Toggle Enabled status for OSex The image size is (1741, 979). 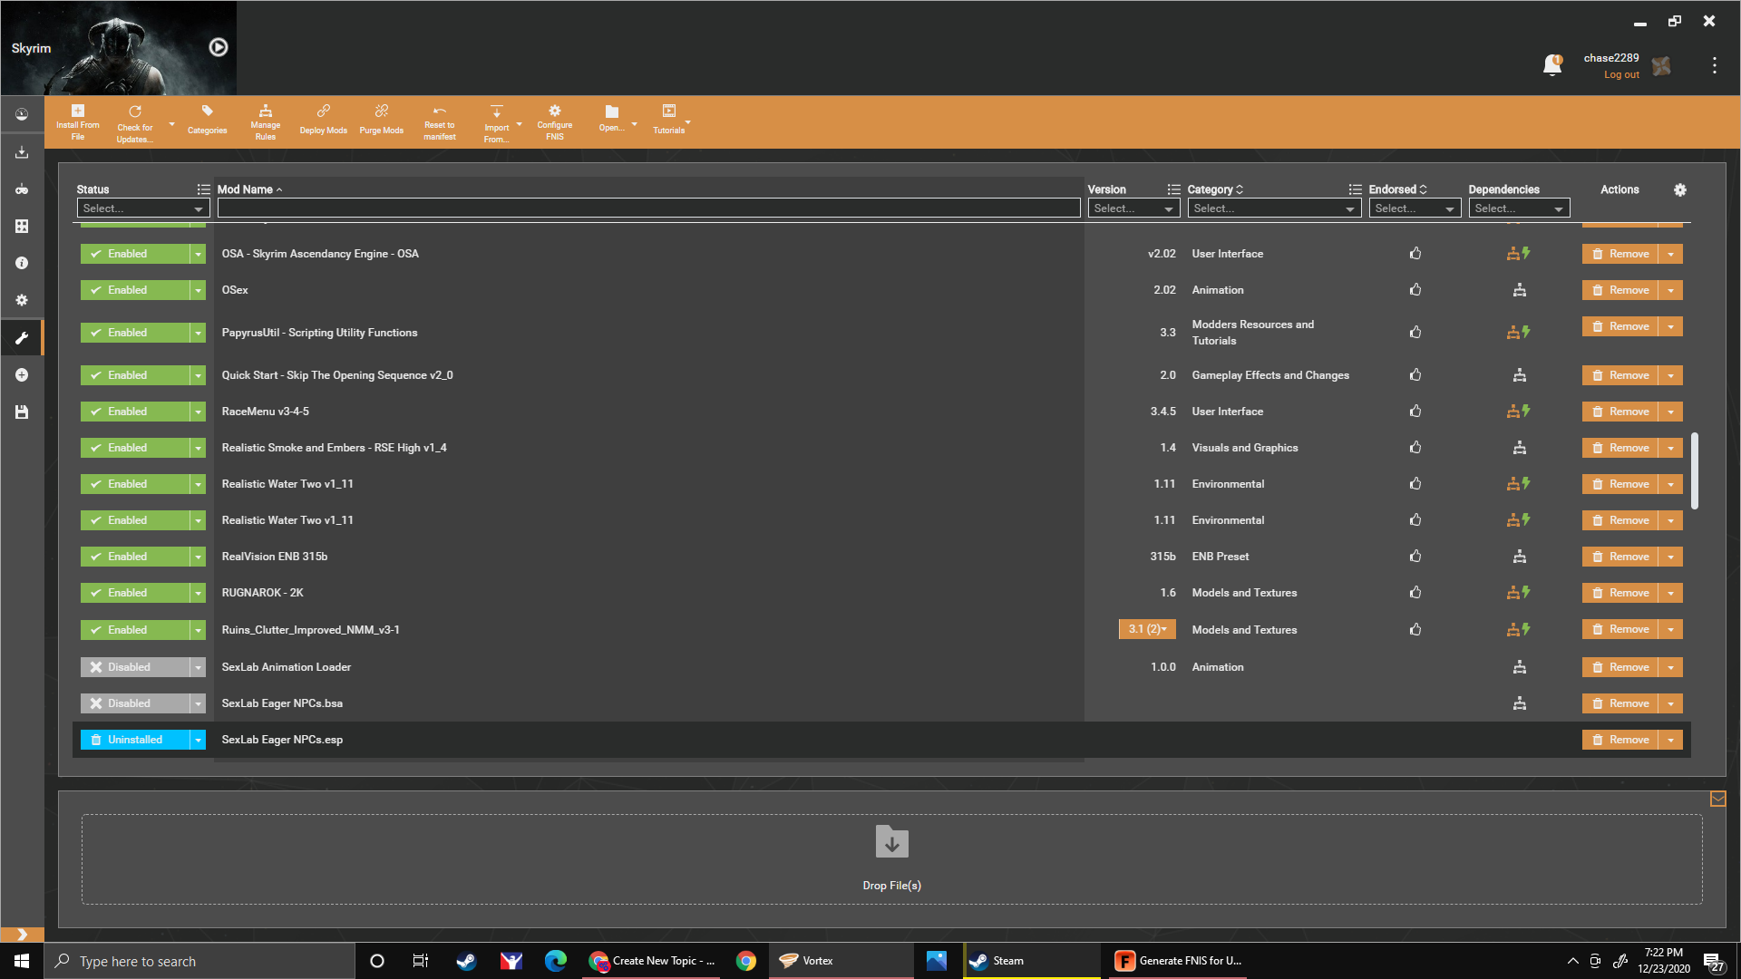[x=134, y=290]
